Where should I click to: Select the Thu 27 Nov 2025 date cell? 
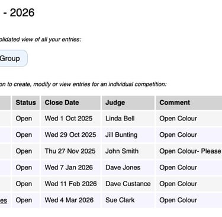click(x=70, y=151)
